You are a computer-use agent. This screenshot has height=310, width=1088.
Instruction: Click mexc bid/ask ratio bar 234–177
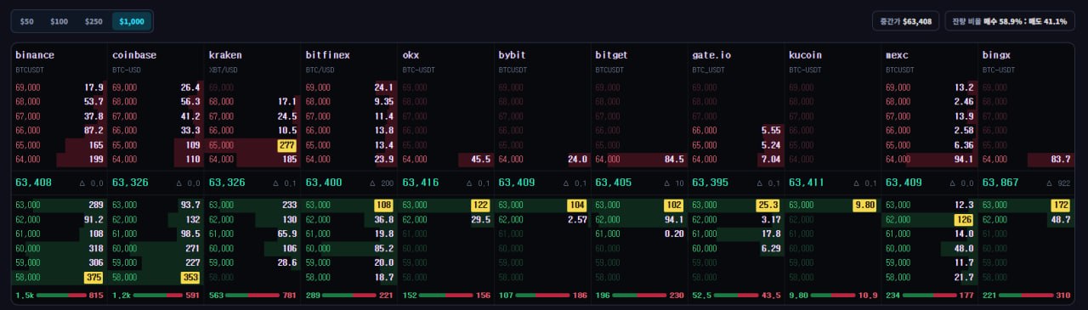[930, 295]
